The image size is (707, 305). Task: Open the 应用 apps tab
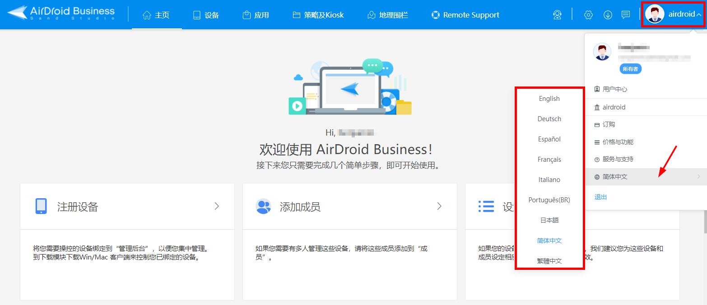coord(256,15)
